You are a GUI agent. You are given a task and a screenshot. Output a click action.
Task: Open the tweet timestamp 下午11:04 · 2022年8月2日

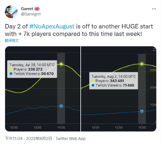pos(28,138)
